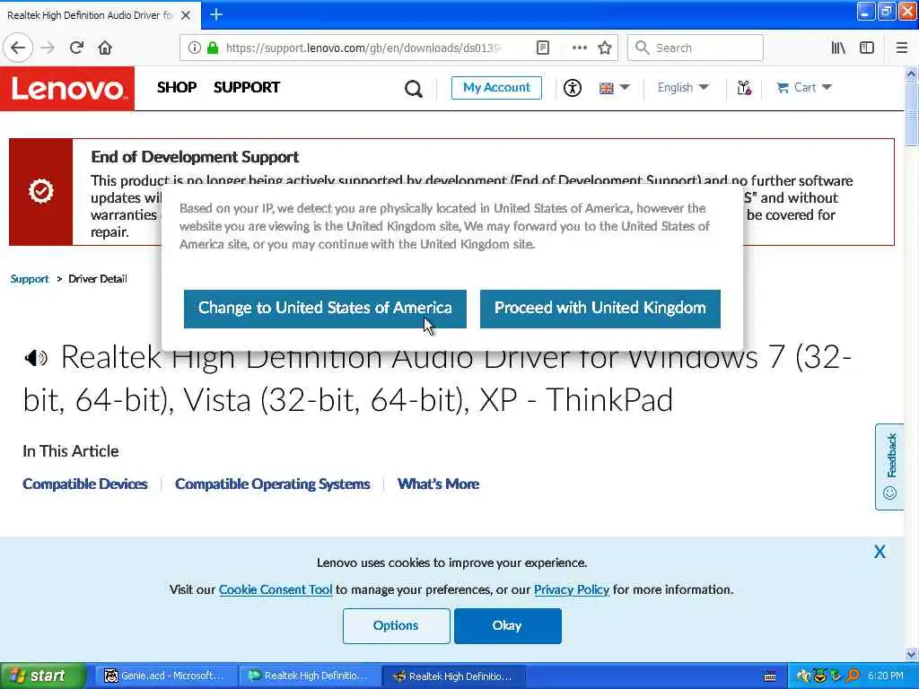
Task: Click the orange magnifier tray icon
Action: pyautogui.click(x=853, y=676)
